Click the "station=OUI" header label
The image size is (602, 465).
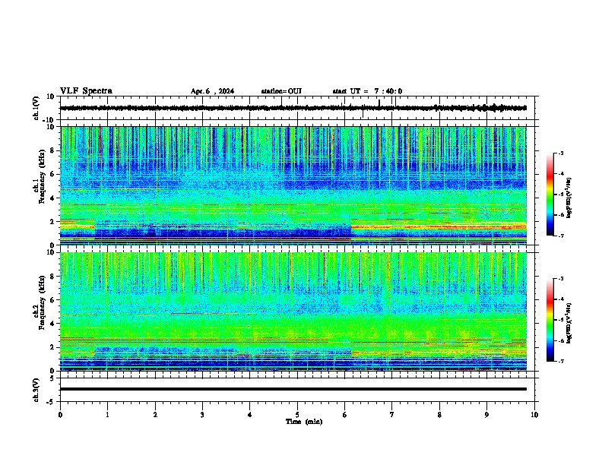click(281, 91)
